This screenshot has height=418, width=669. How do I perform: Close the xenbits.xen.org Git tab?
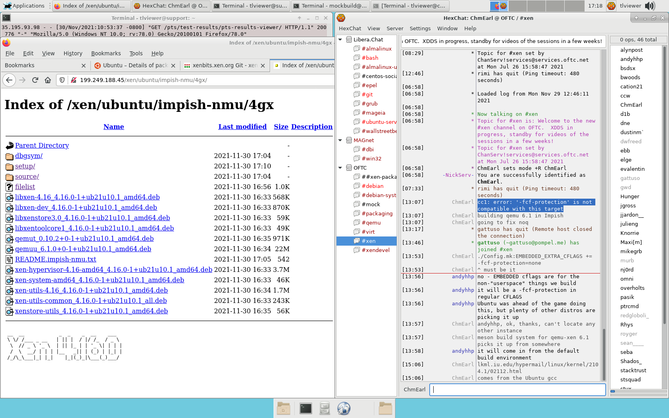point(263,66)
